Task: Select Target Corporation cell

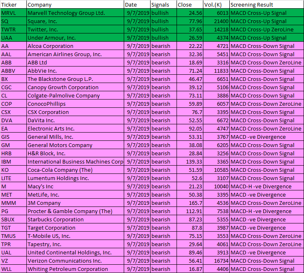Action: 75,228
